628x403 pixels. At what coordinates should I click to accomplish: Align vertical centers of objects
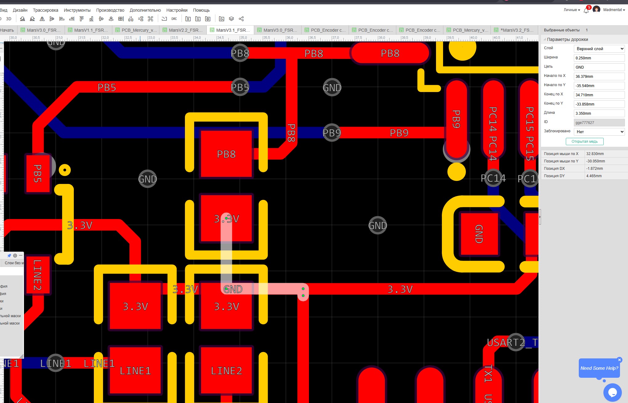tap(111, 19)
